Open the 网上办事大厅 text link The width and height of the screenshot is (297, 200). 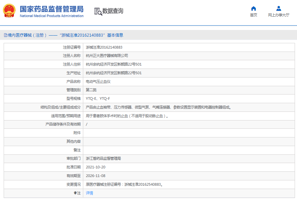(x=279, y=15)
